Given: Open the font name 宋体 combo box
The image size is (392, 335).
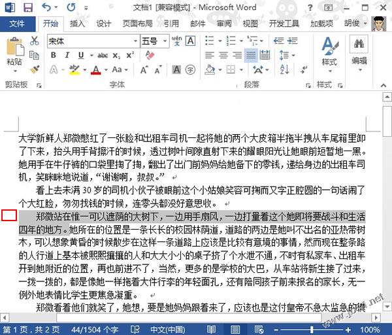Looking at the screenshot, I should click(x=93, y=41).
